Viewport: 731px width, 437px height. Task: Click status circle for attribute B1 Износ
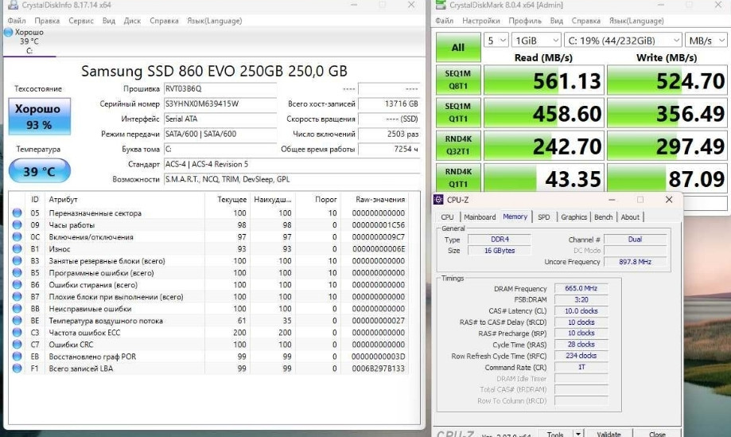click(17, 248)
